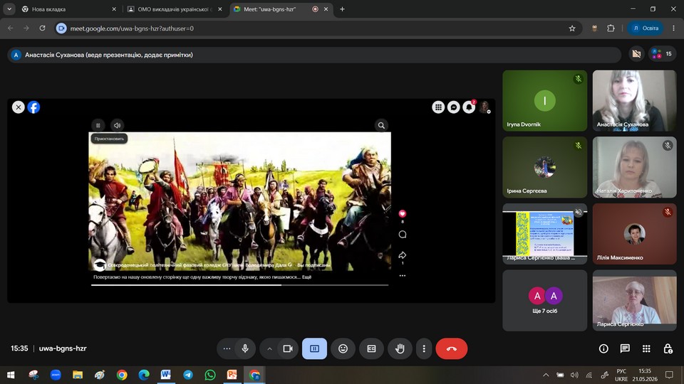Select Наталія Харитоненко video tile
684x384 pixels.
(x=634, y=167)
